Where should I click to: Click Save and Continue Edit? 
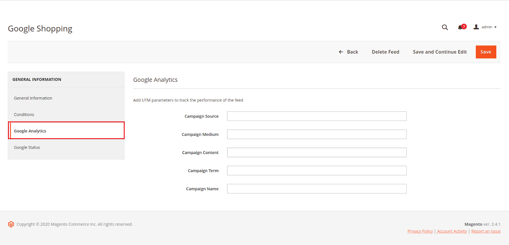440,52
